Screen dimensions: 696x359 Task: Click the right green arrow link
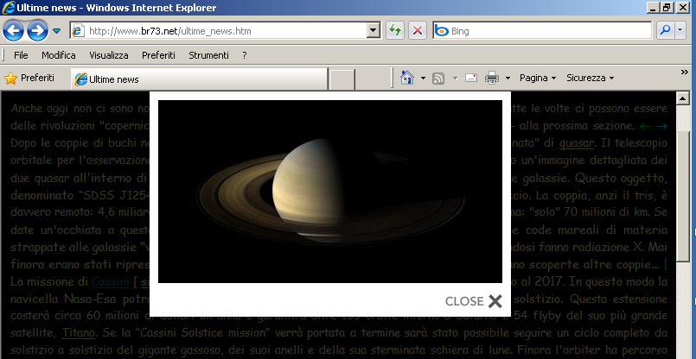pos(661,126)
